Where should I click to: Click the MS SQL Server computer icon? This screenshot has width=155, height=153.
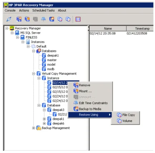(x=17, y=33)
